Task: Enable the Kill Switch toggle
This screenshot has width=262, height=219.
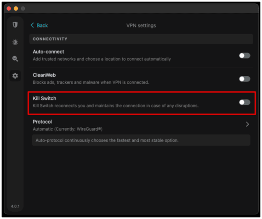Action: tap(245, 102)
